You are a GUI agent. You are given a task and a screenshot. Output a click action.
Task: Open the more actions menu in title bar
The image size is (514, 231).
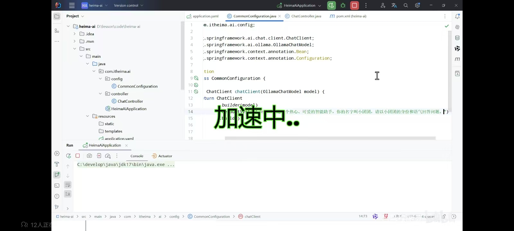pyautogui.click(x=366, y=5)
